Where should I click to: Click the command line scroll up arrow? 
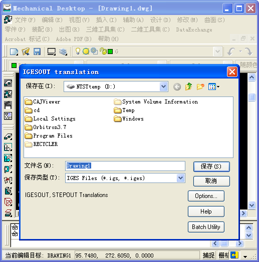coord(249,227)
